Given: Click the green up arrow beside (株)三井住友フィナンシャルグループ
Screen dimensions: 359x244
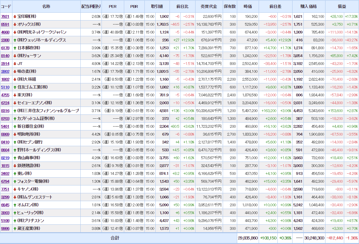Looking at the screenshot, I should [x=15, y=111].
